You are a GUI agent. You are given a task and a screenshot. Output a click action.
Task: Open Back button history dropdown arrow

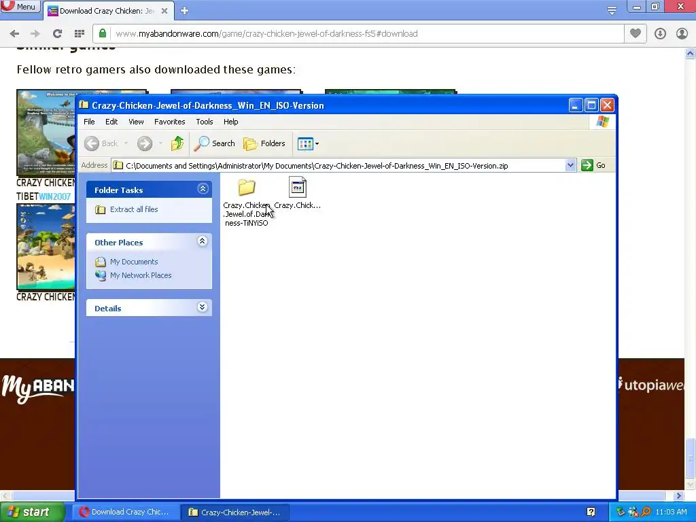(x=126, y=143)
